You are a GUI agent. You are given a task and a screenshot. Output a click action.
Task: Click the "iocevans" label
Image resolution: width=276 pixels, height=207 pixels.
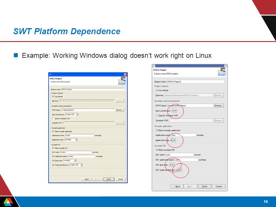tap(95, 152)
